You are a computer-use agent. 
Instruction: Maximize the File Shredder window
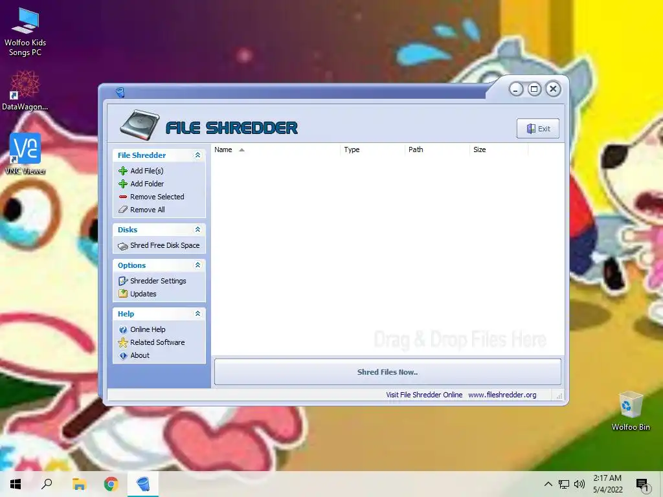[534, 89]
